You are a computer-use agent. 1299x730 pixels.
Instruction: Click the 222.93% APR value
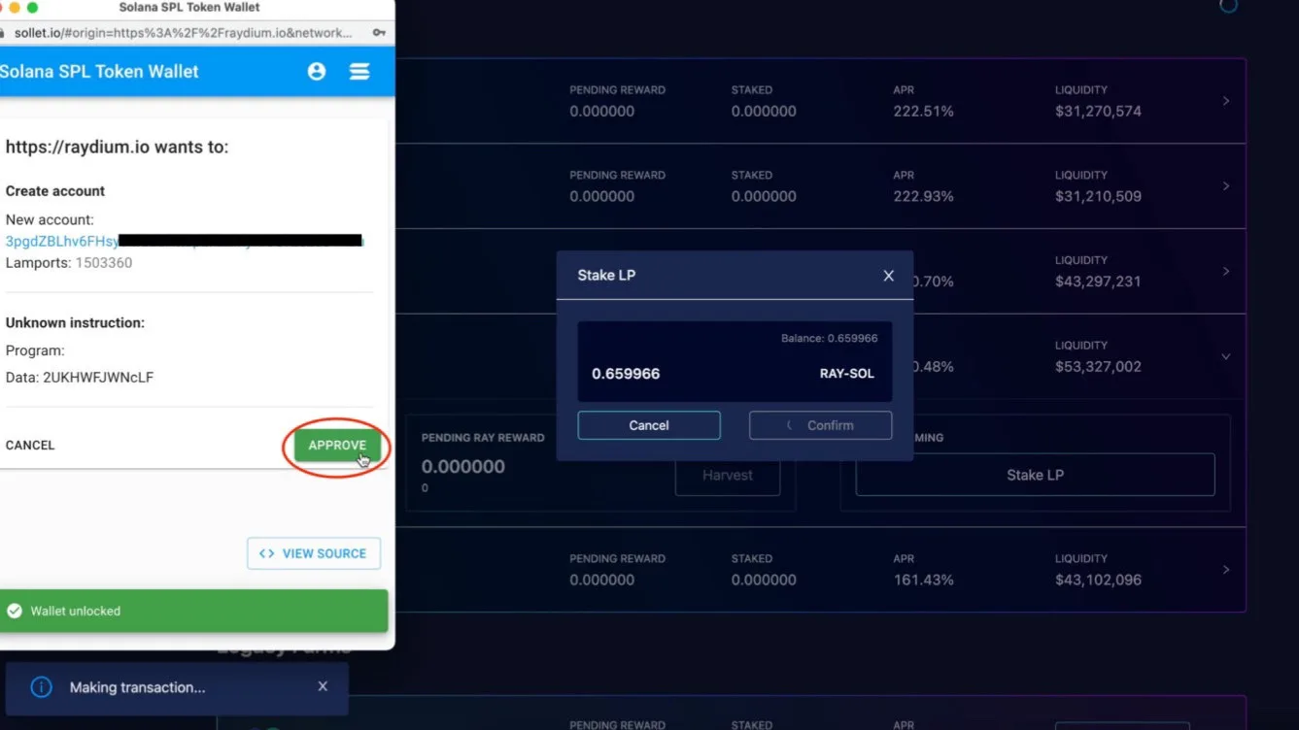(923, 196)
